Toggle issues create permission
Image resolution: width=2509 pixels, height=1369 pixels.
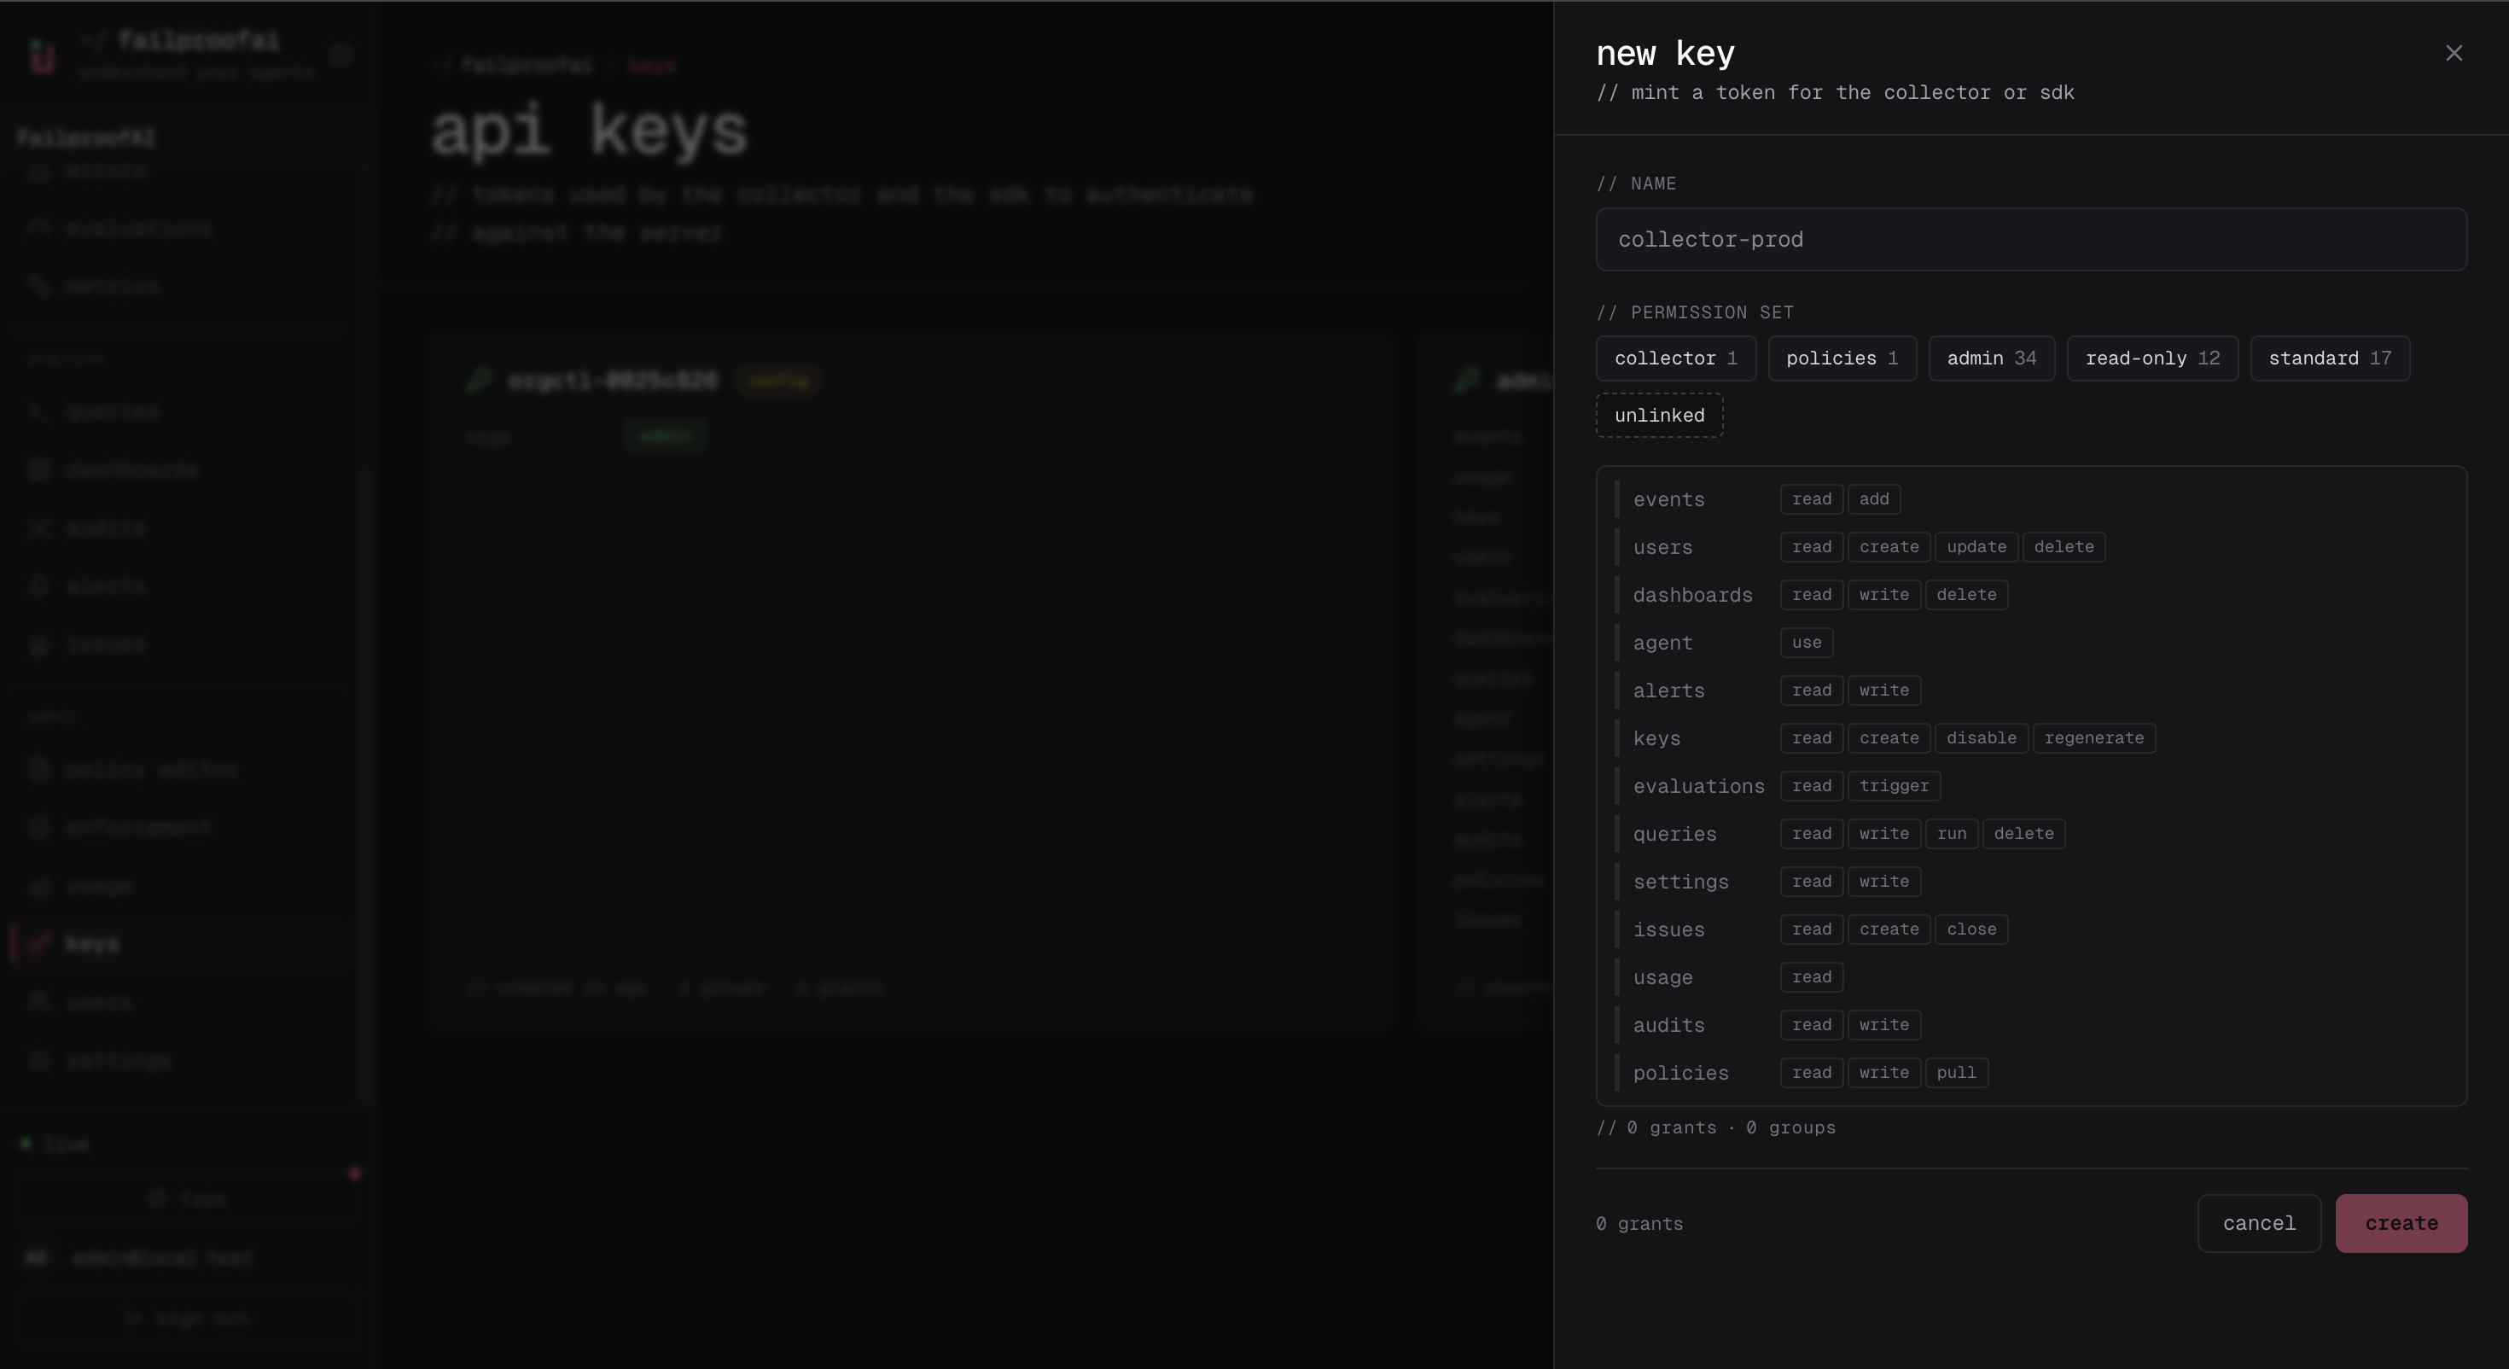pos(1889,929)
